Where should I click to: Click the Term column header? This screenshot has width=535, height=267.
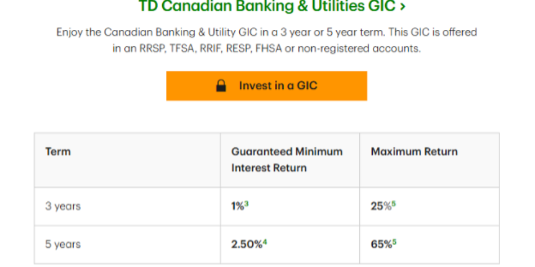coord(58,152)
